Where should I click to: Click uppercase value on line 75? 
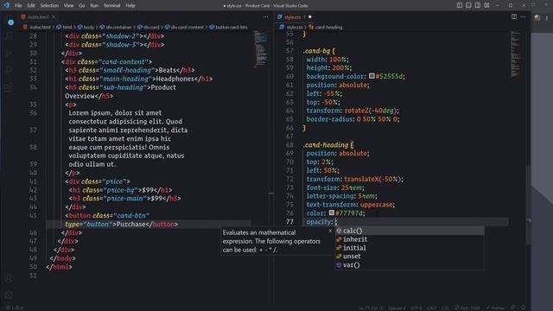pos(377,205)
